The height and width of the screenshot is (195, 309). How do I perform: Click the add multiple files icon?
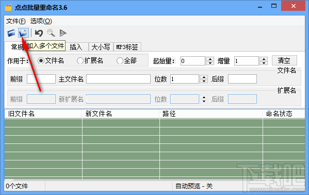tap(23, 33)
